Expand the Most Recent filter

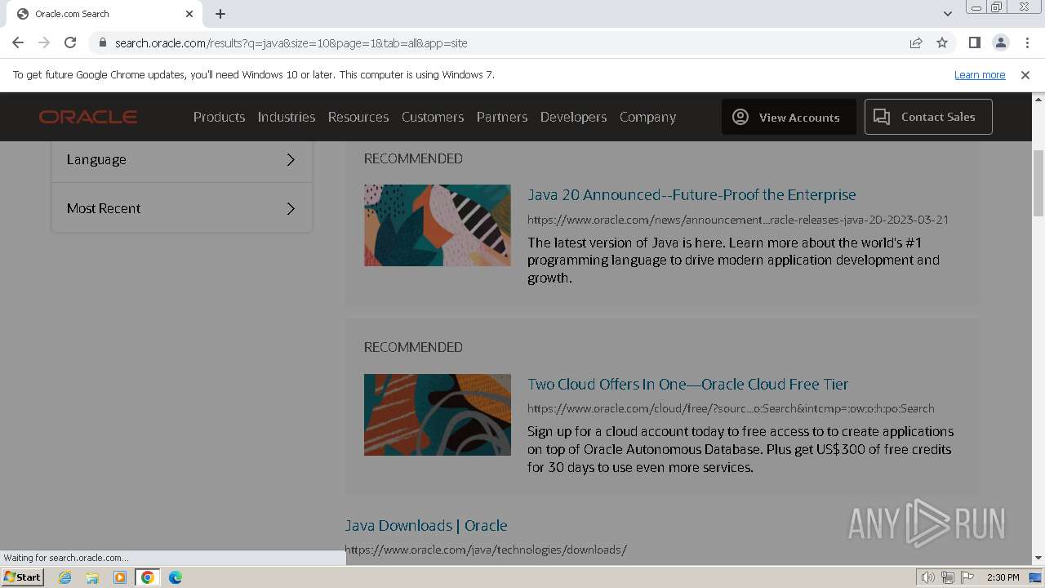pos(182,208)
